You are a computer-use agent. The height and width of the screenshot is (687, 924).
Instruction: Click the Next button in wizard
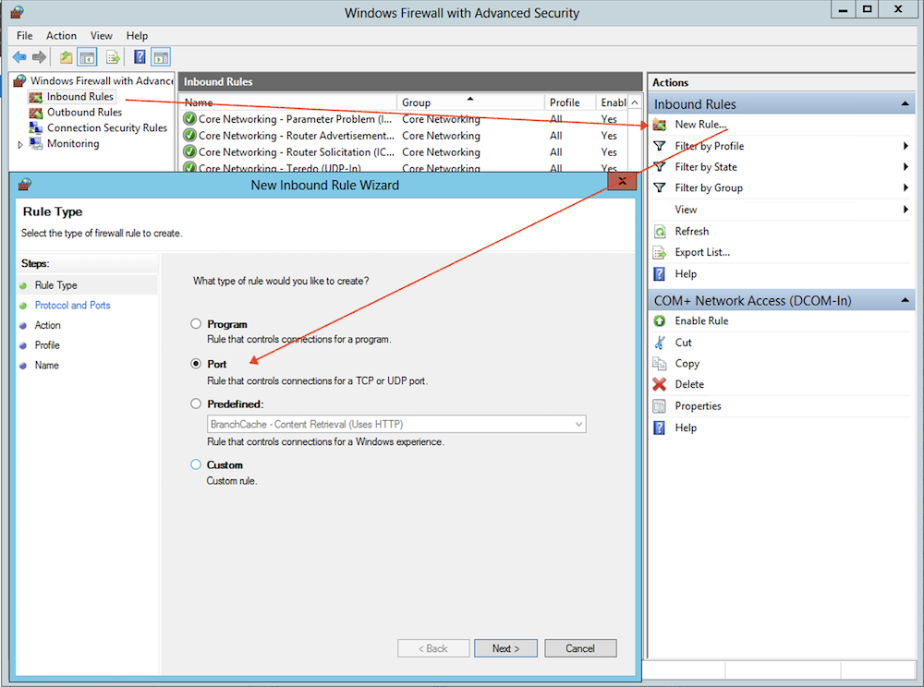point(505,648)
